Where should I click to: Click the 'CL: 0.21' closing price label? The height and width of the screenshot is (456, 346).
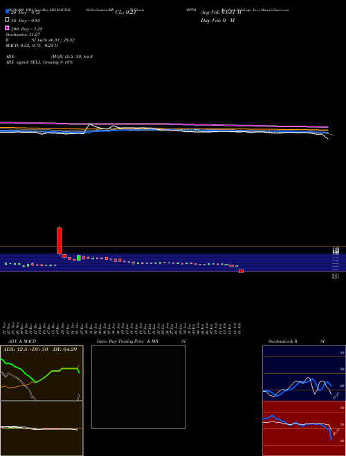point(125,12)
